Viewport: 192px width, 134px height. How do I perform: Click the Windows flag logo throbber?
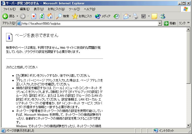point(185,9)
